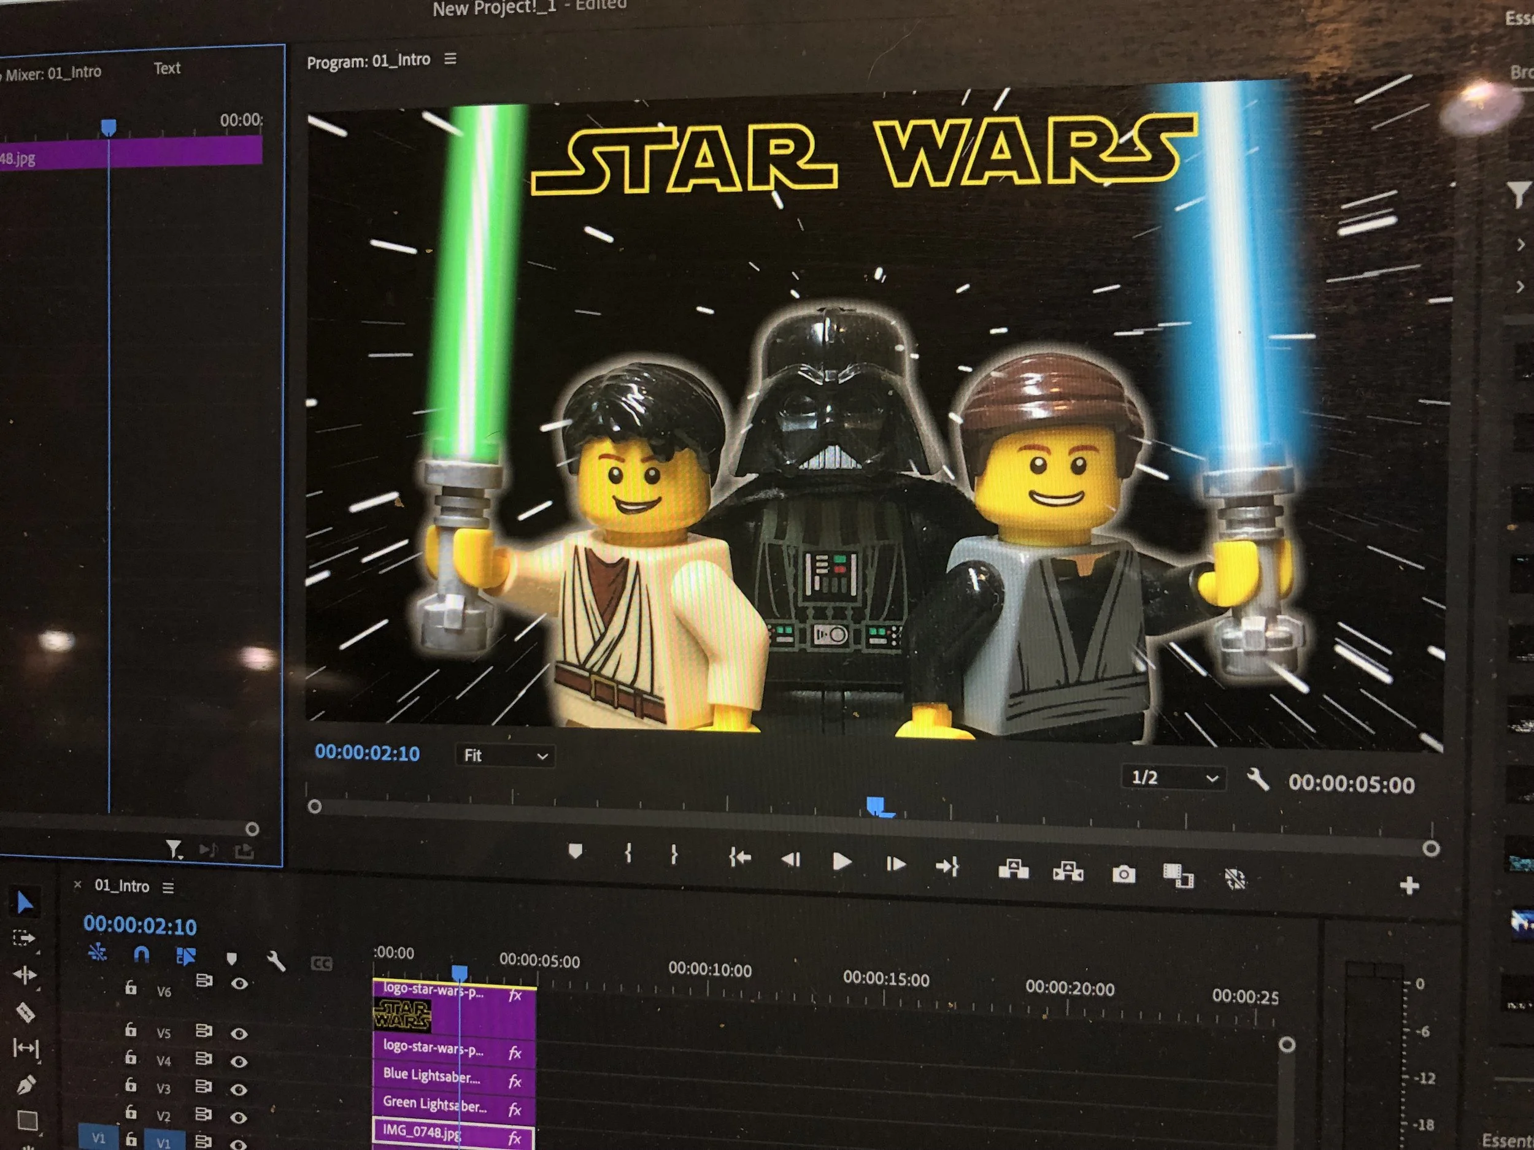Open the 01_Intro timeline panel menu
Viewport: 1534px width, 1150px height.
(168, 887)
